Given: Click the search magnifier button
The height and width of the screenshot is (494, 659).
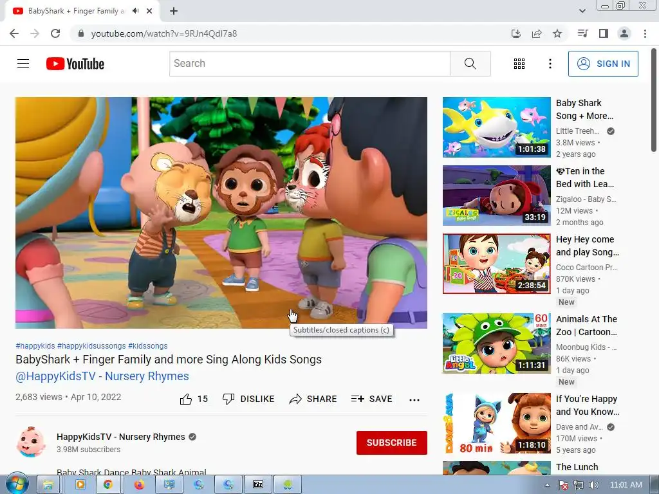Looking at the screenshot, I should click(x=470, y=64).
